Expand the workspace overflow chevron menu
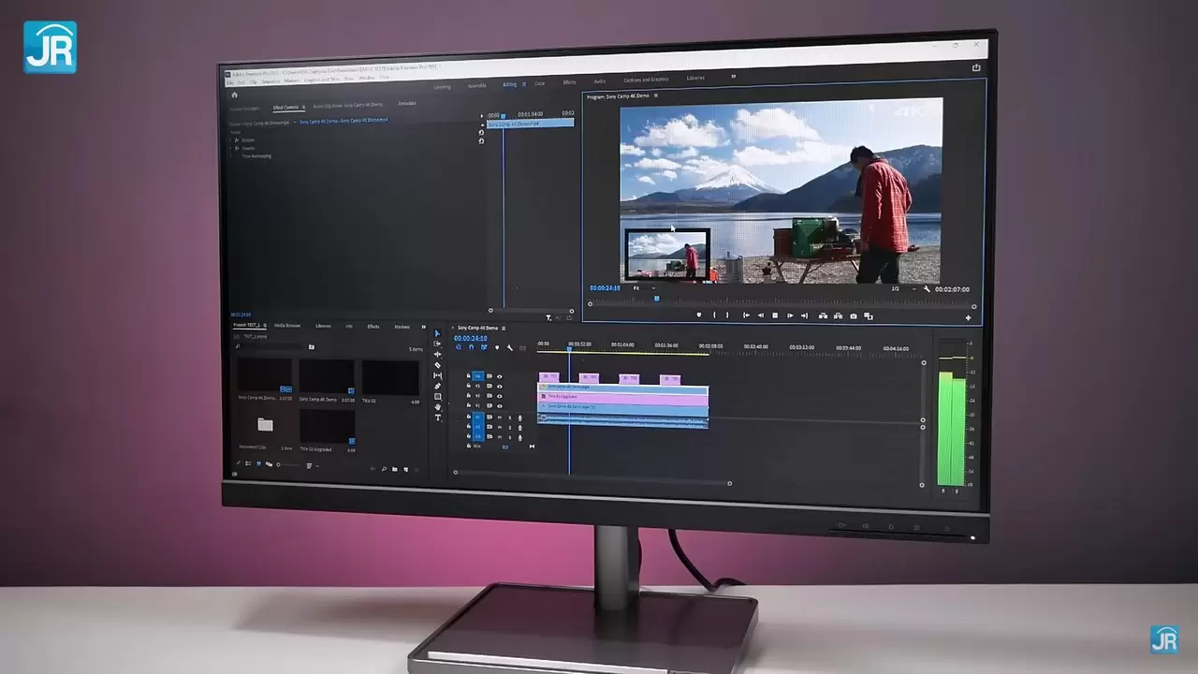The height and width of the screenshot is (674, 1198). (733, 77)
